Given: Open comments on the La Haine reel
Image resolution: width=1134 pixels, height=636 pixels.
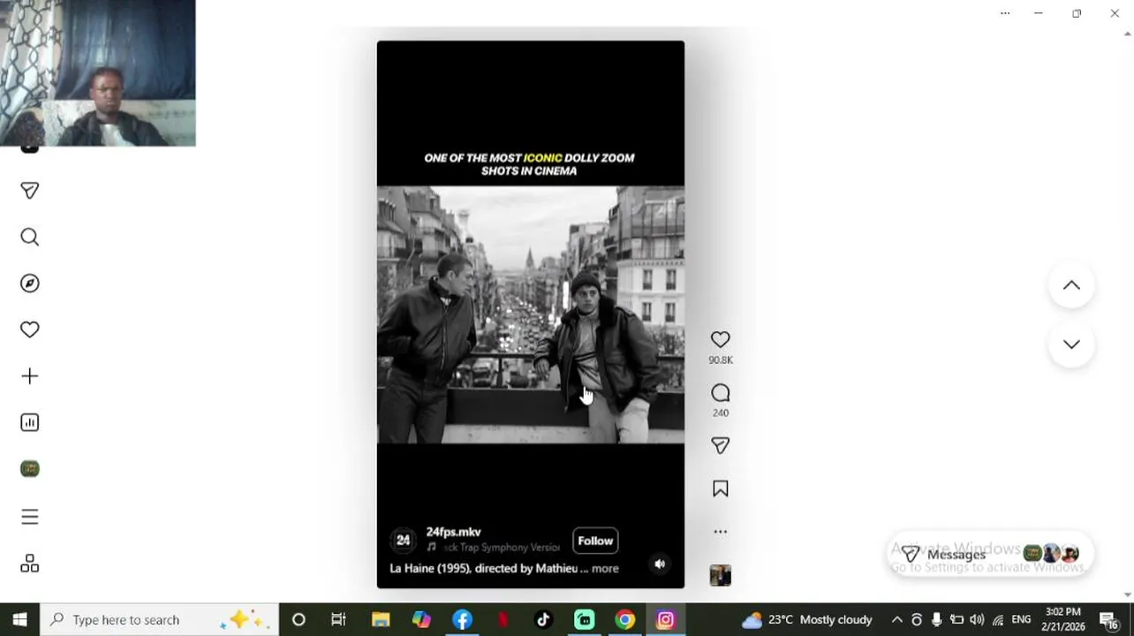Looking at the screenshot, I should [x=720, y=393].
